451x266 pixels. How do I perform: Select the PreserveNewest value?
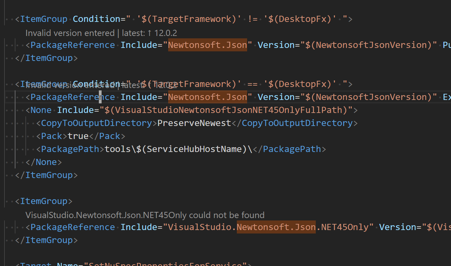(194, 123)
